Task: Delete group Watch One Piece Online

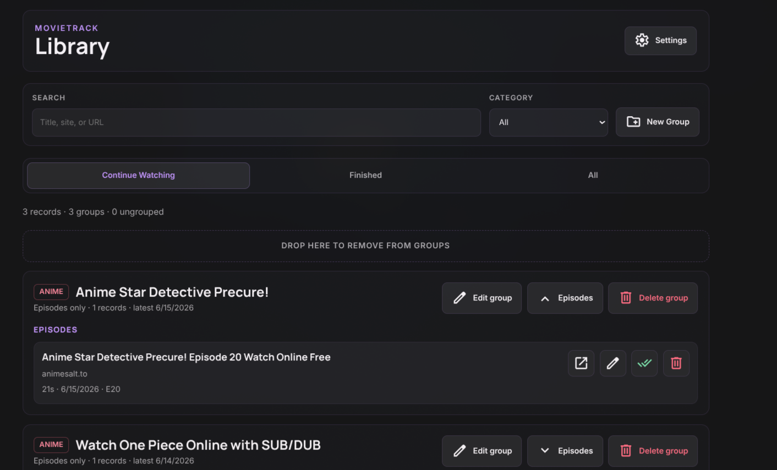Action: click(x=653, y=451)
